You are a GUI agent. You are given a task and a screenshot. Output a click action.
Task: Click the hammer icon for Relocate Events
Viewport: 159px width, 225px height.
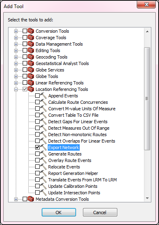click(x=43, y=166)
